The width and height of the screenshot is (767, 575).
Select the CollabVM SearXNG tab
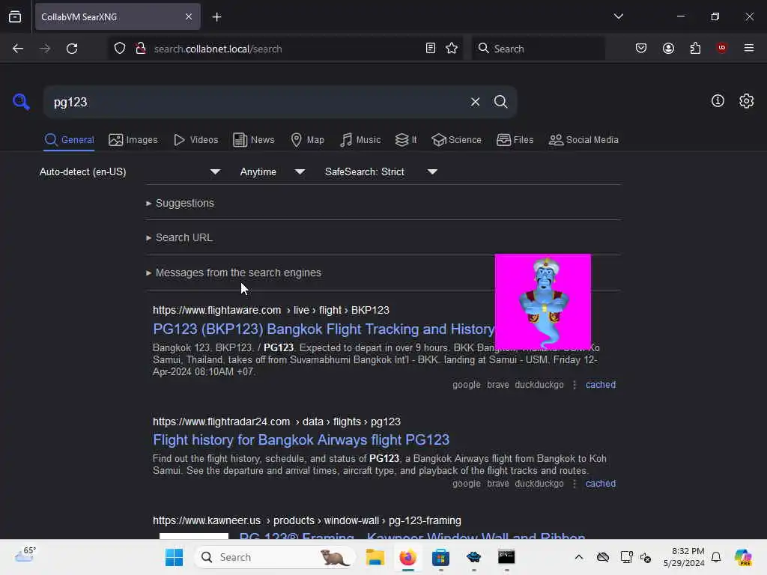tap(118, 16)
